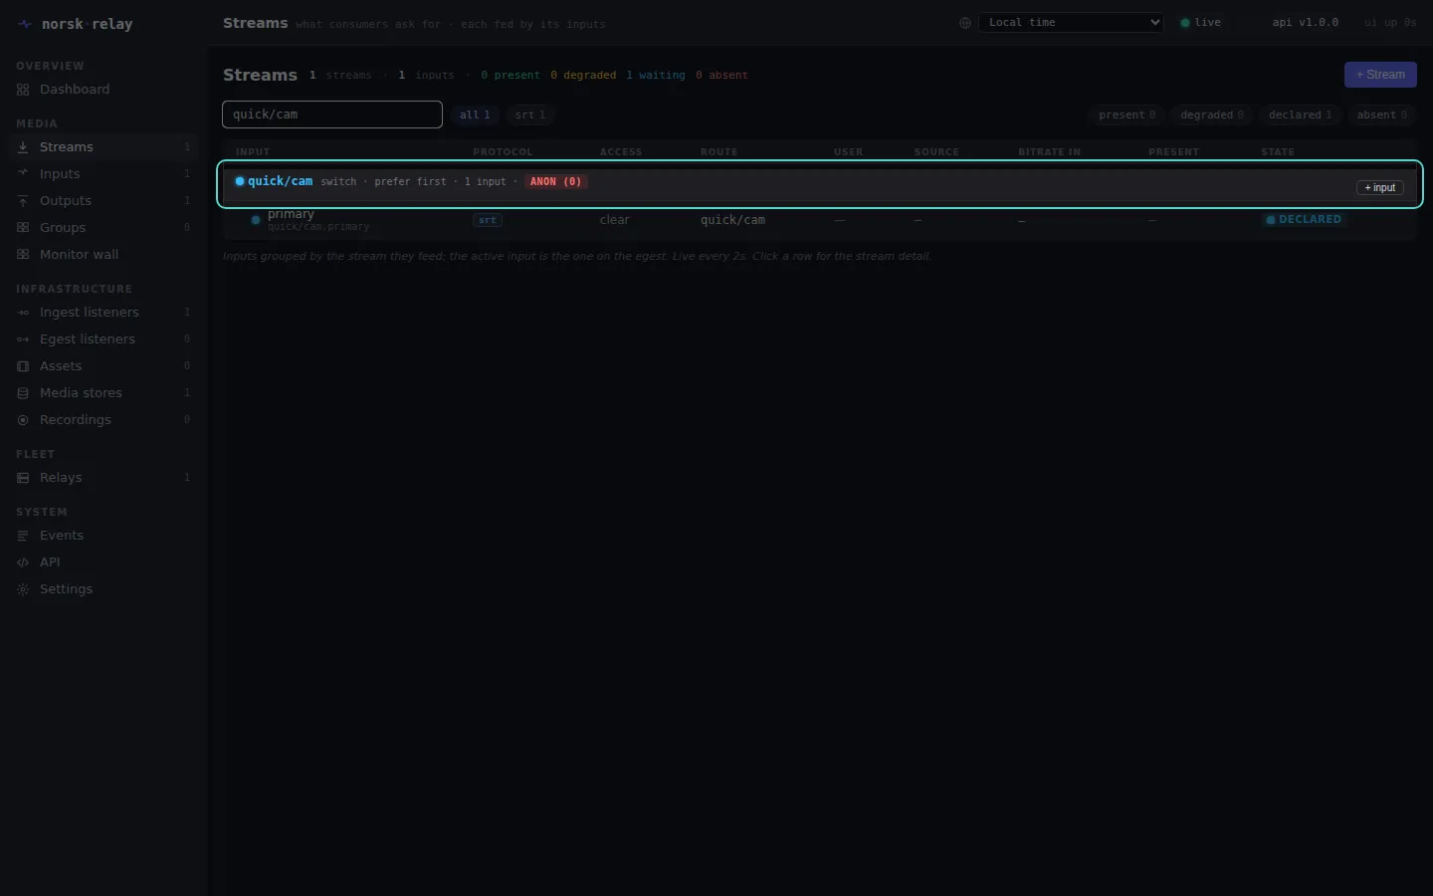This screenshot has width=1433, height=896.
Task: Go to Ingest listeners menu item
Action: 103,313
